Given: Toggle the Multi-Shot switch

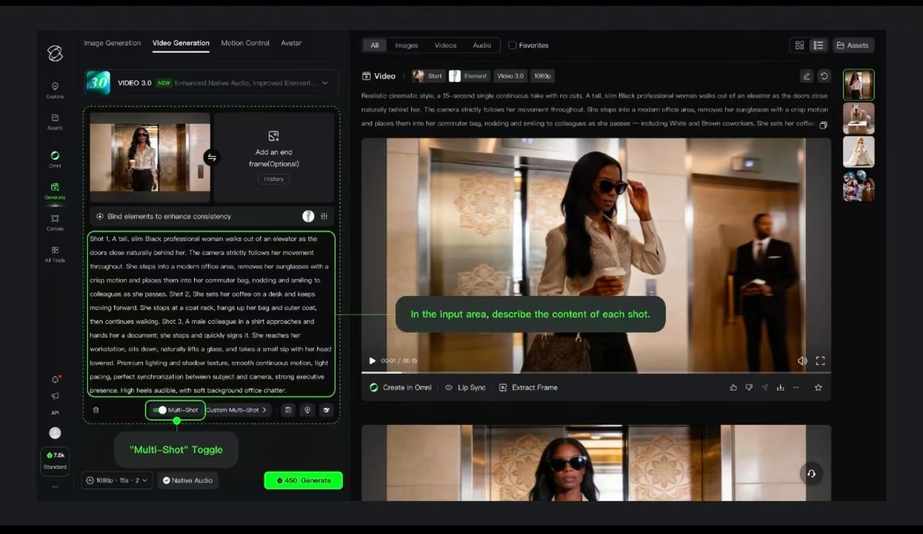Looking at the screenshot, I should (160, 410).
